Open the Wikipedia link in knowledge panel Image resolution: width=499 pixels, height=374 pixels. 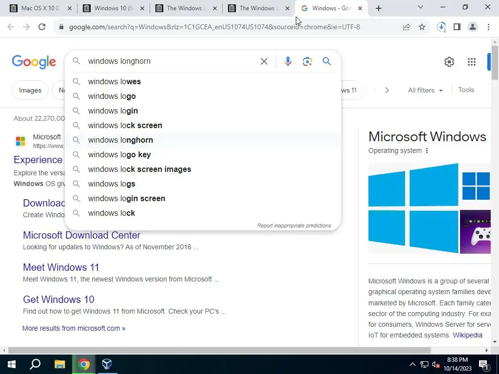tap(467, 335)
